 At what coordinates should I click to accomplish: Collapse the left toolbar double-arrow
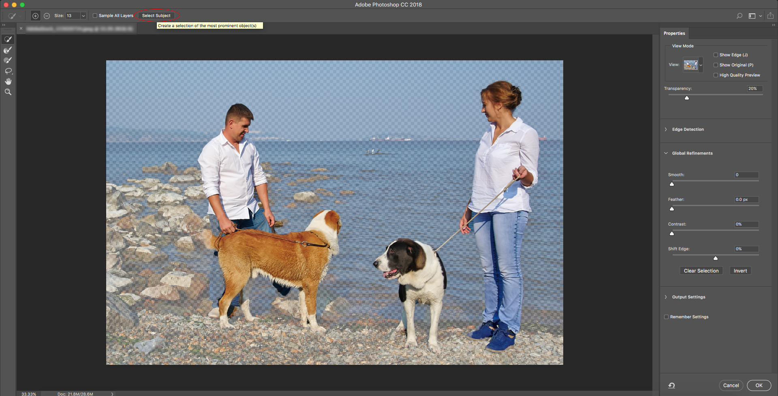[4, 25]
